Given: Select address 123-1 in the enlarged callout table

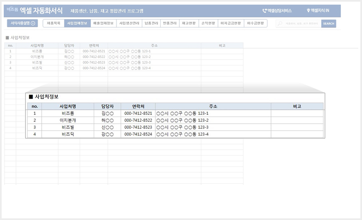Looking at the screenshot, I should tap(213, 113).
